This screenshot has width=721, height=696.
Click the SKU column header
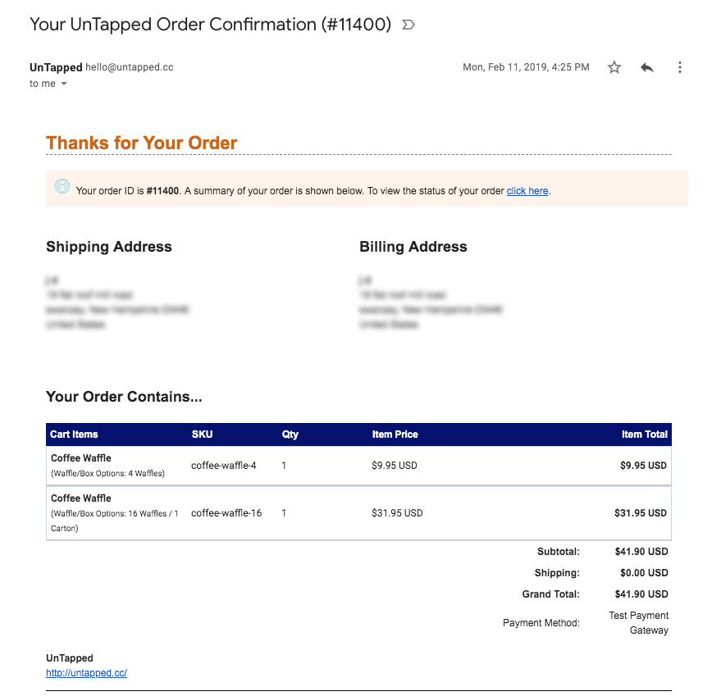(x=202, y=434)
